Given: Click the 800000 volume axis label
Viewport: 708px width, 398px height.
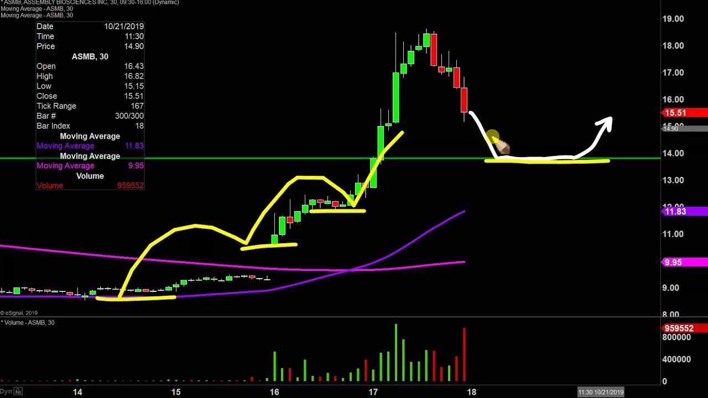Looking at the screenshot, I should (x=676, y=337).
